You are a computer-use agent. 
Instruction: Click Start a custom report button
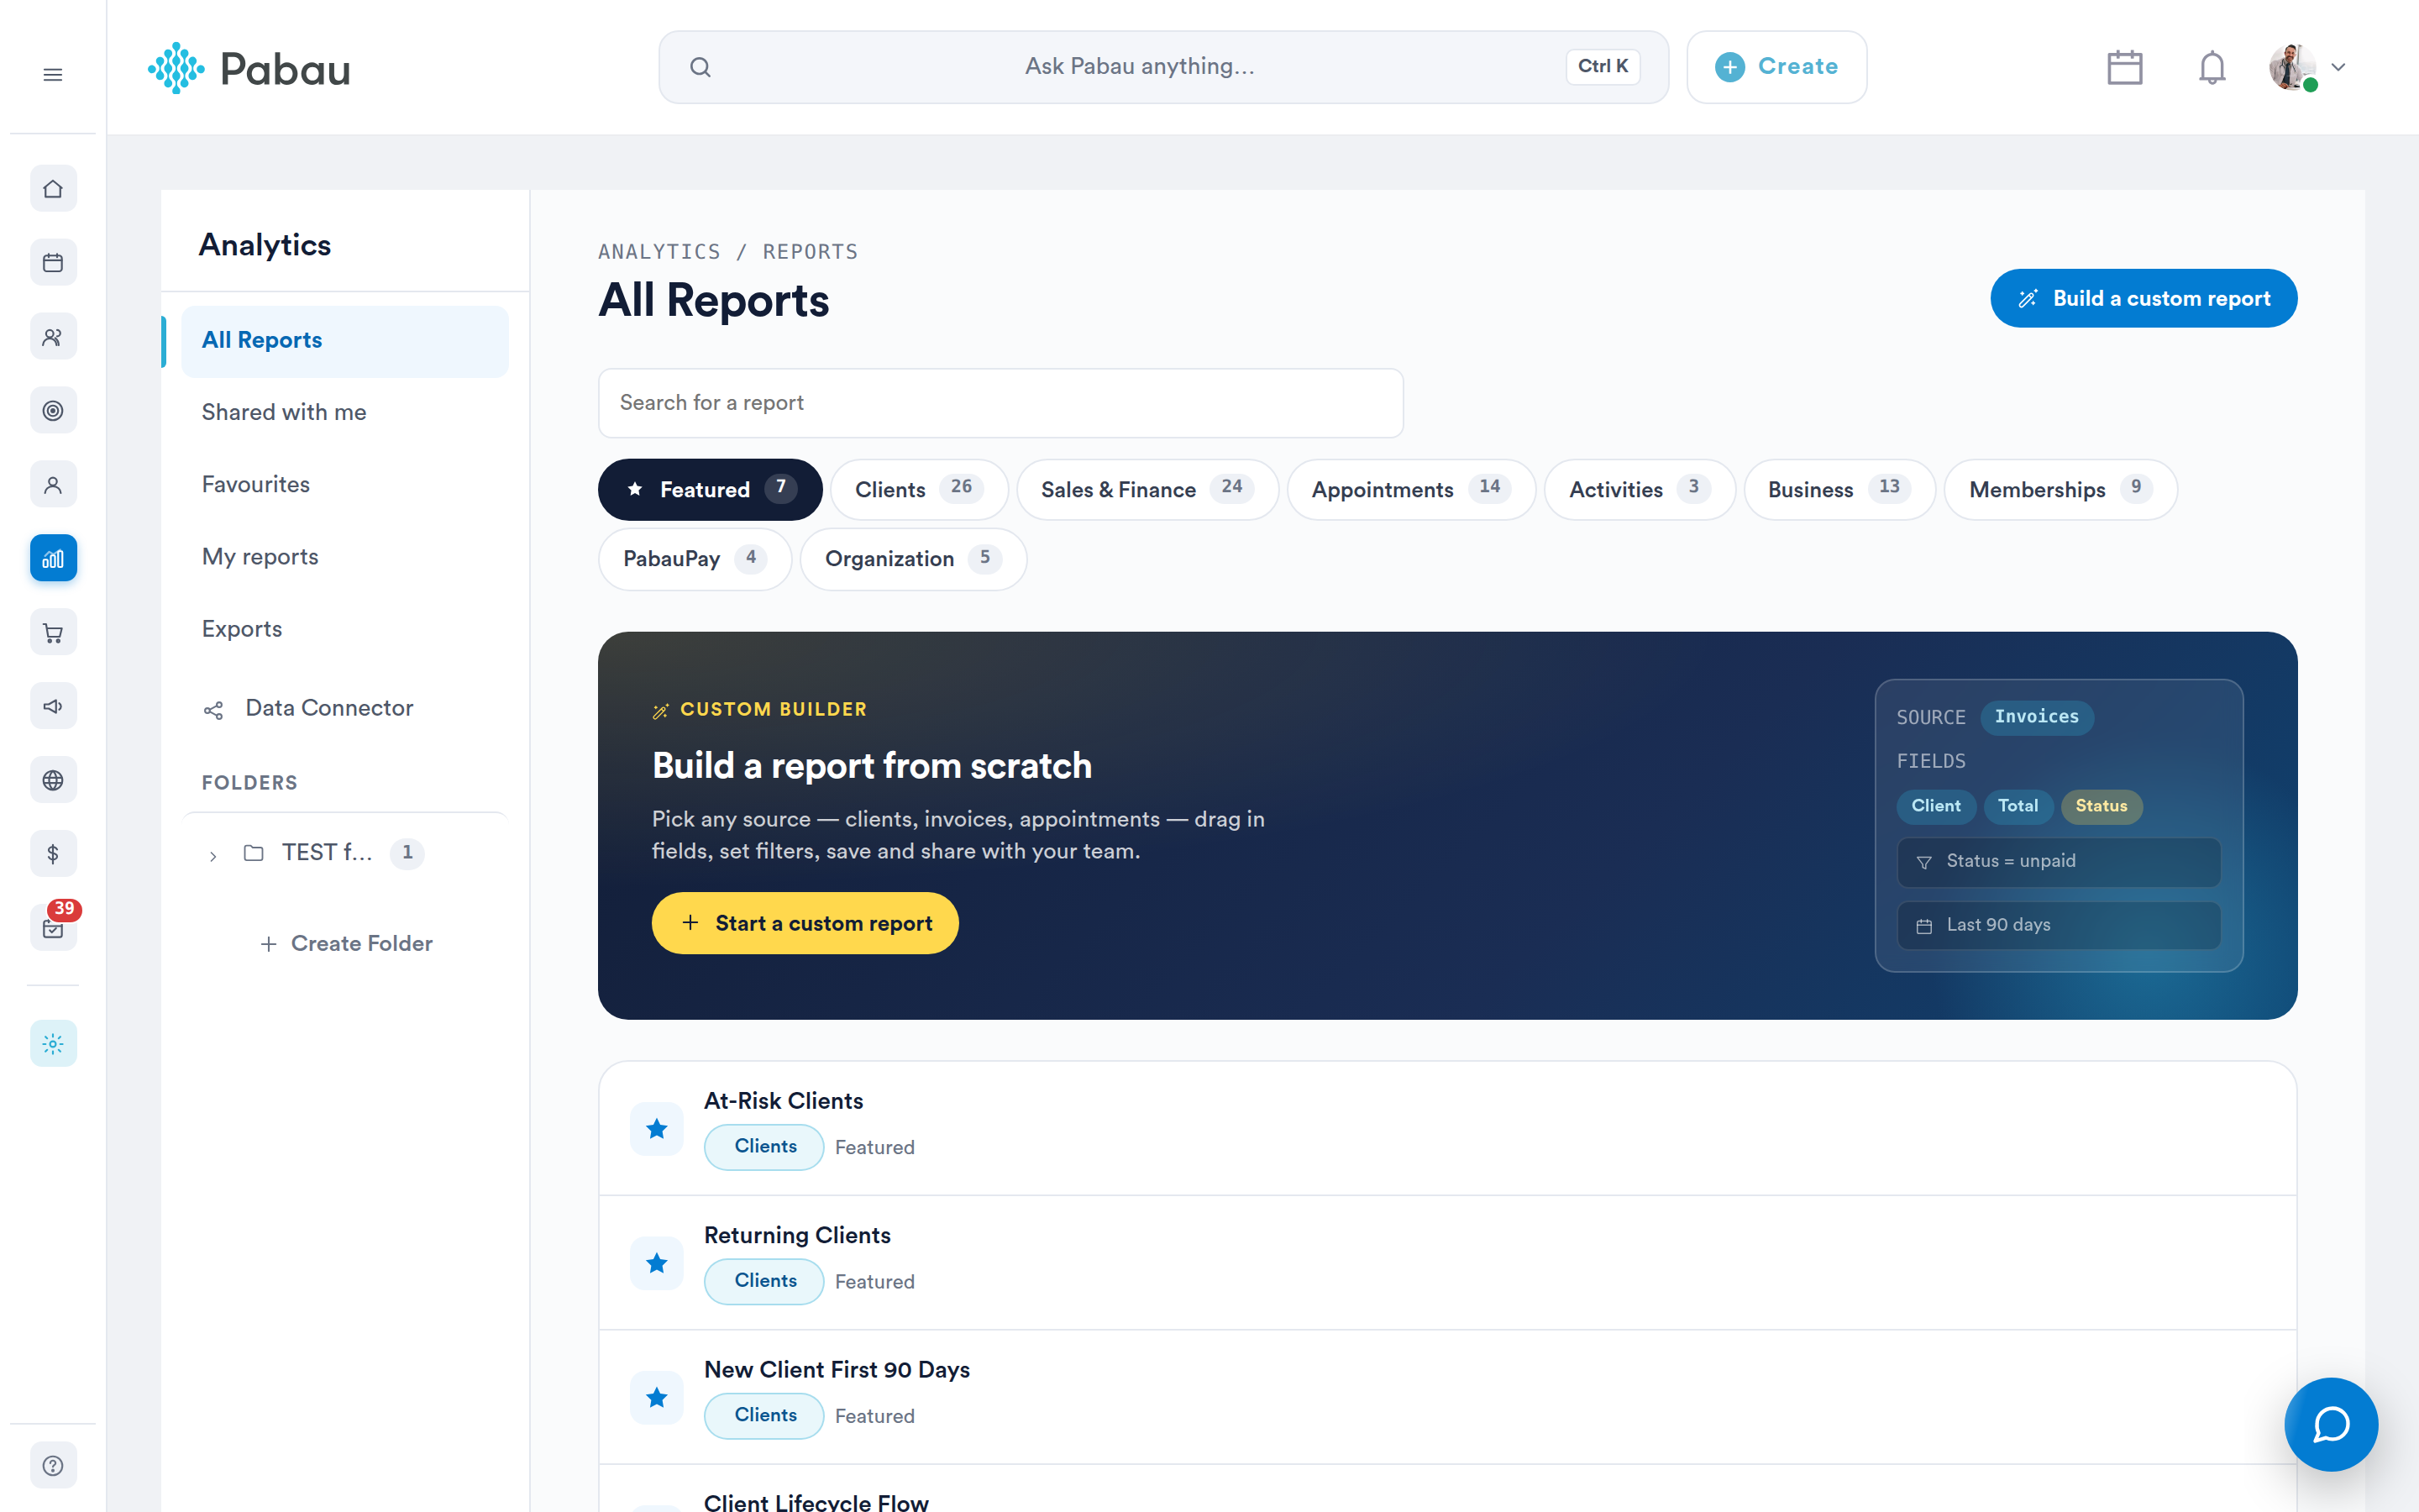point(805,923)
